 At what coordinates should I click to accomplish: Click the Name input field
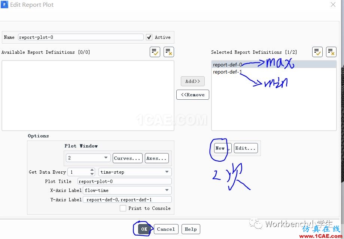point(81,37)
